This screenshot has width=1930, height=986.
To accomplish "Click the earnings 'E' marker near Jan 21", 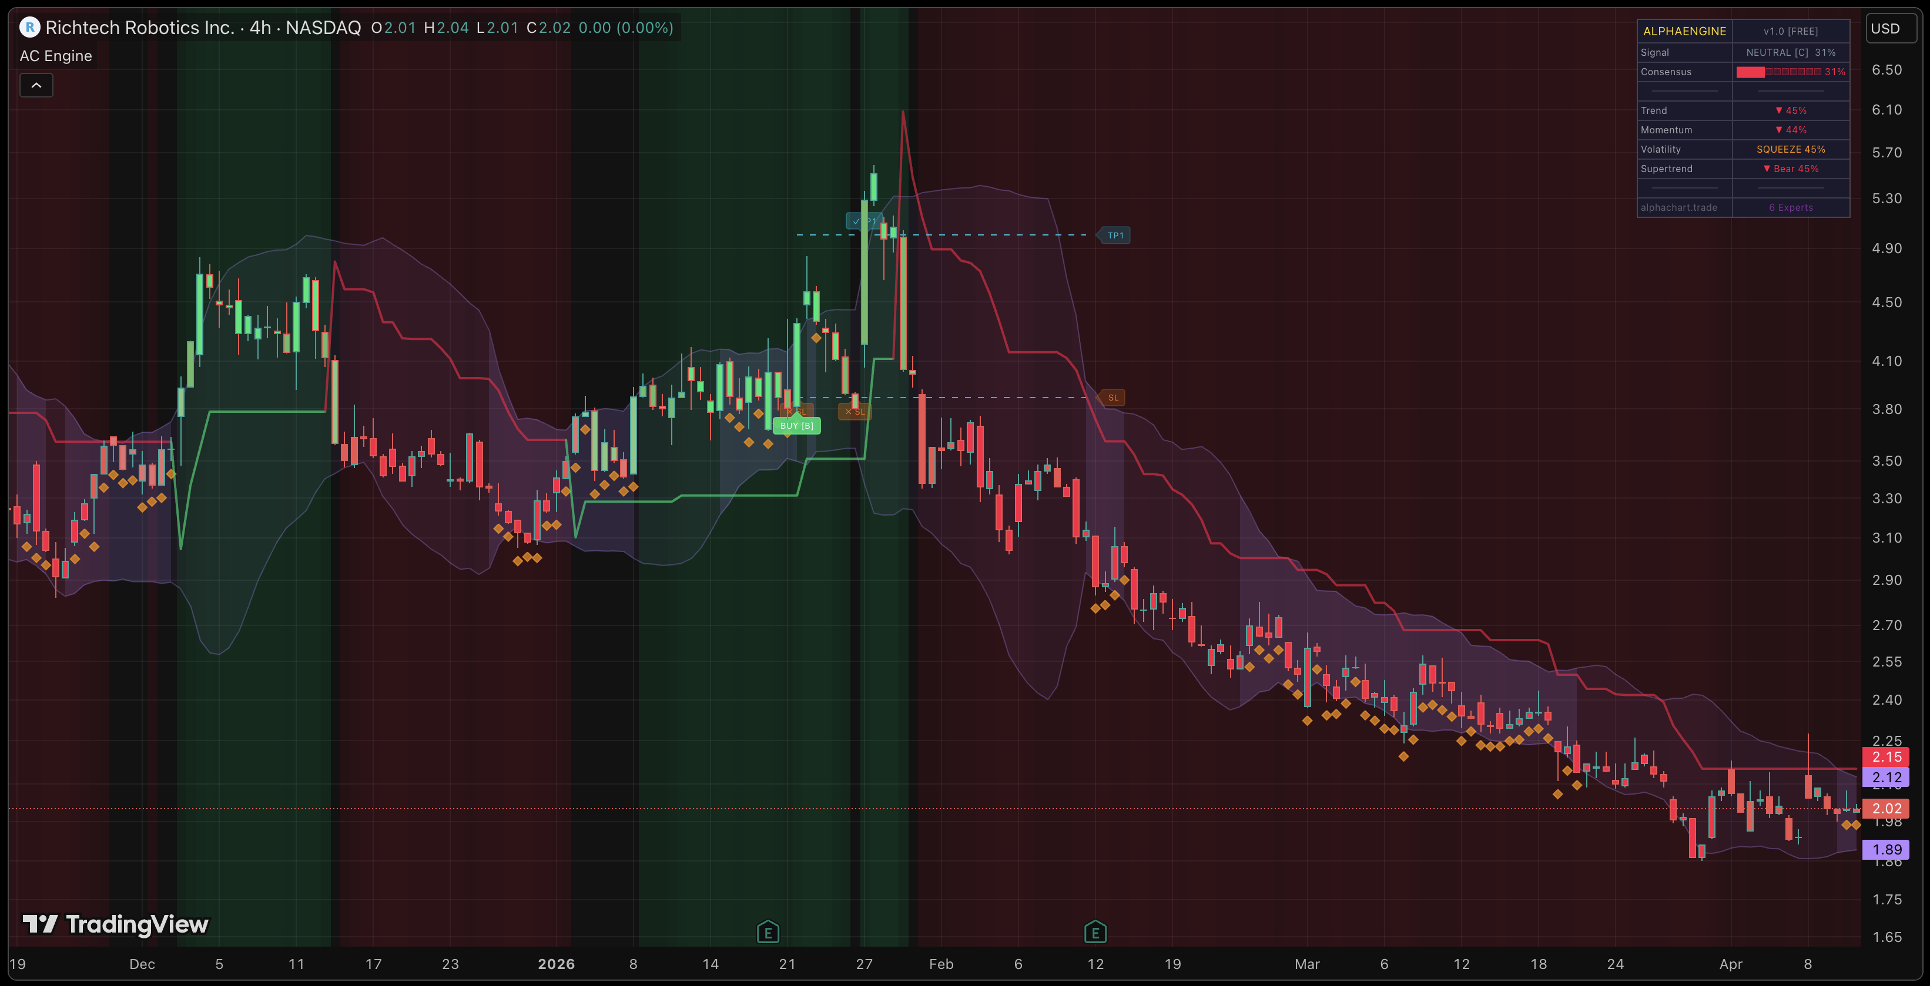I will pos(768,932).
